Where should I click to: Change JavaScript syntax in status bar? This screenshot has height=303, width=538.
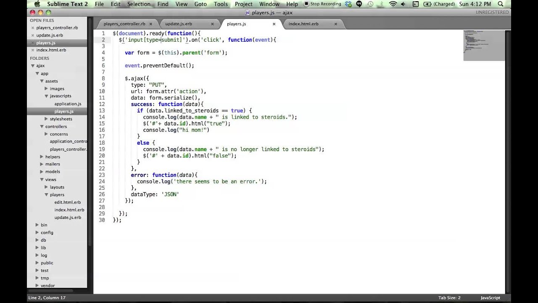[491, 298]
